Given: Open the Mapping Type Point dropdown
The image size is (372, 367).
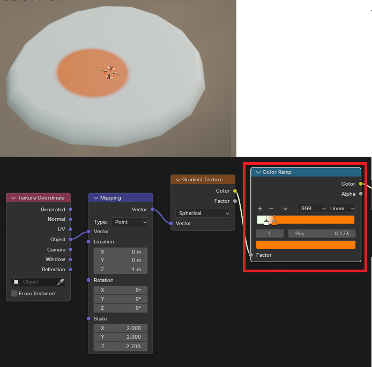Looking at the screenshot, I should tap(129, 221).
